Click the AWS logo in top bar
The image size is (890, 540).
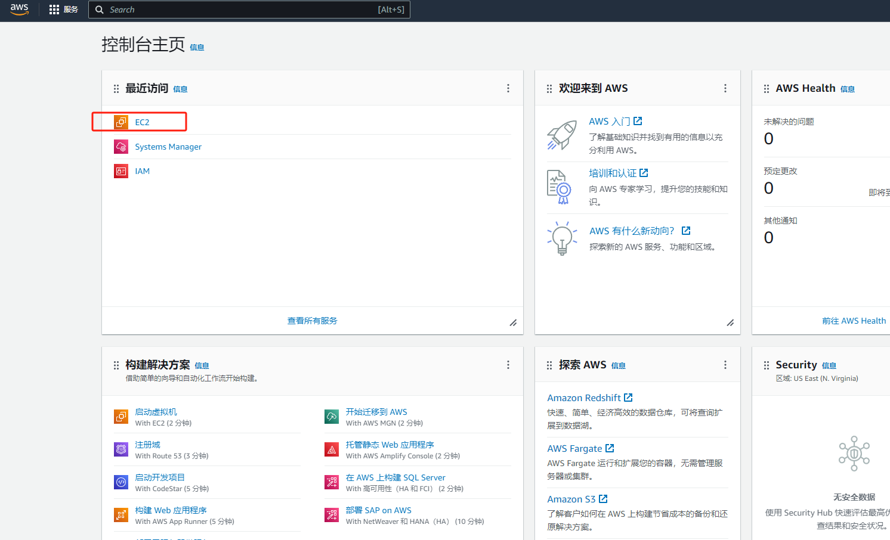19,10
